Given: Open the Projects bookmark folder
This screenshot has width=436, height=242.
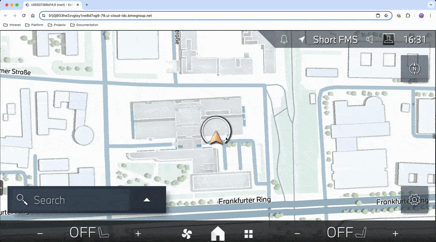Looking at the screenshot, I should (57, 25).
